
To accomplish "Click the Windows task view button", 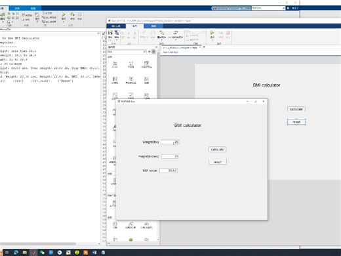I will [7, 252].
